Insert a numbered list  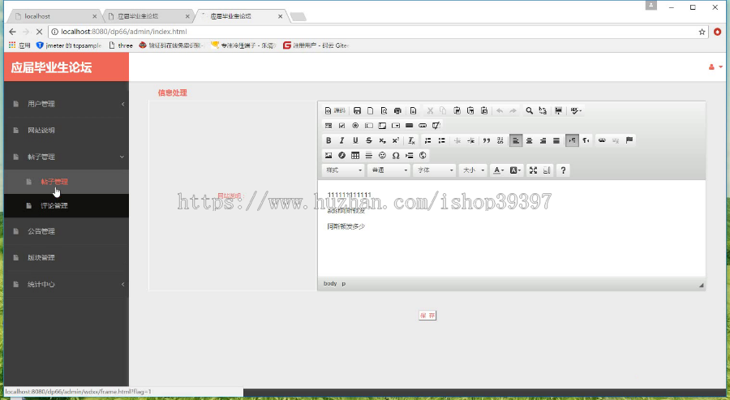(x=427, y=140)
